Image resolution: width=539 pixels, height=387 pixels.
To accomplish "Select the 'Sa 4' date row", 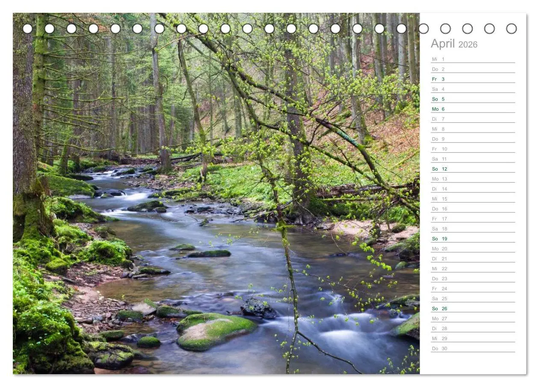I will (x=473, y=89).
